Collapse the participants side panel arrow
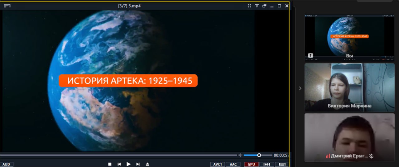 [300, 88]
